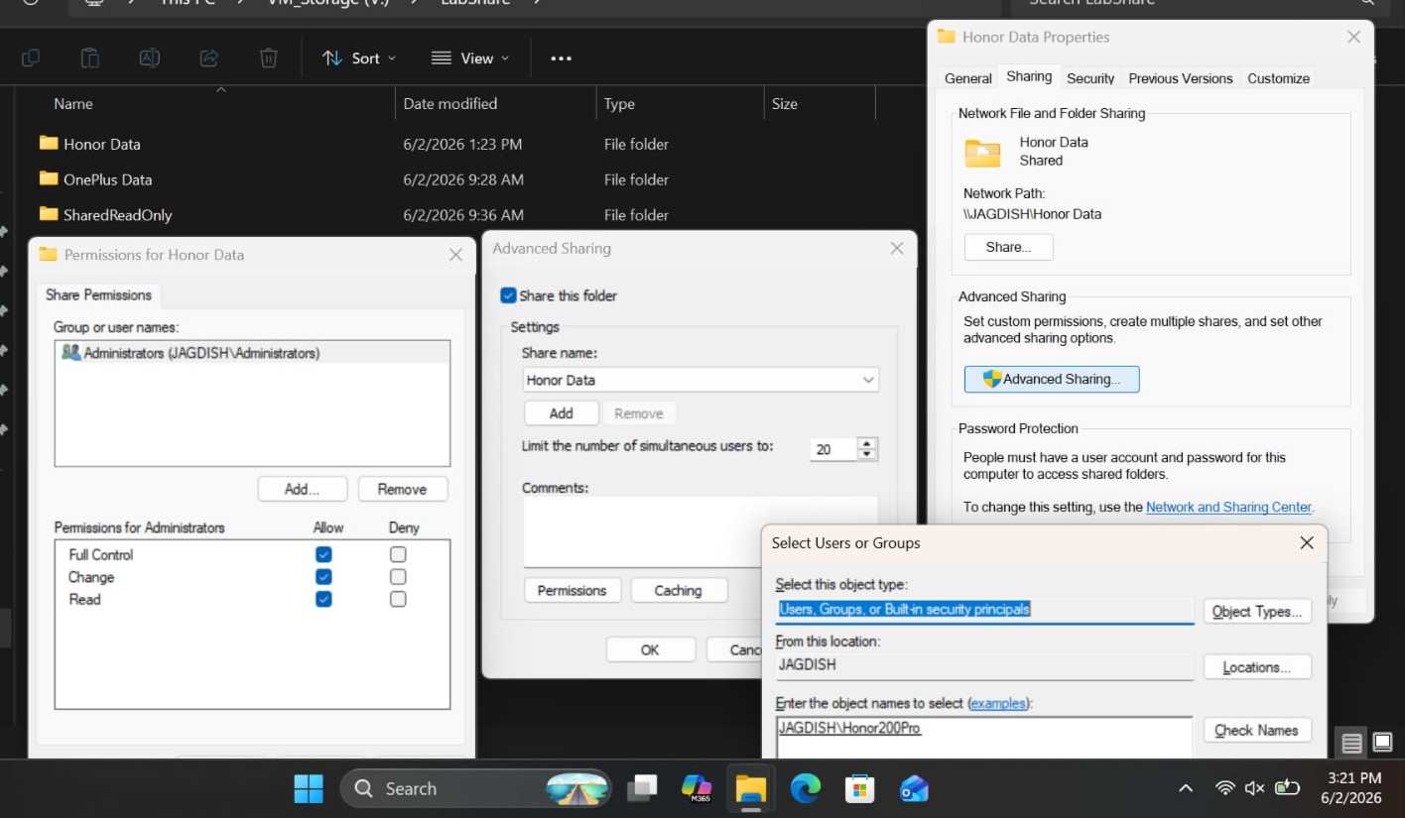Open File Explorer from the taskbar
This screenshot has height=818, width=1405.
click(751, 788)
